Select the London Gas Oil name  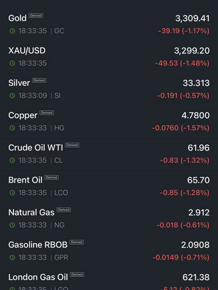[x=38, y=277]
